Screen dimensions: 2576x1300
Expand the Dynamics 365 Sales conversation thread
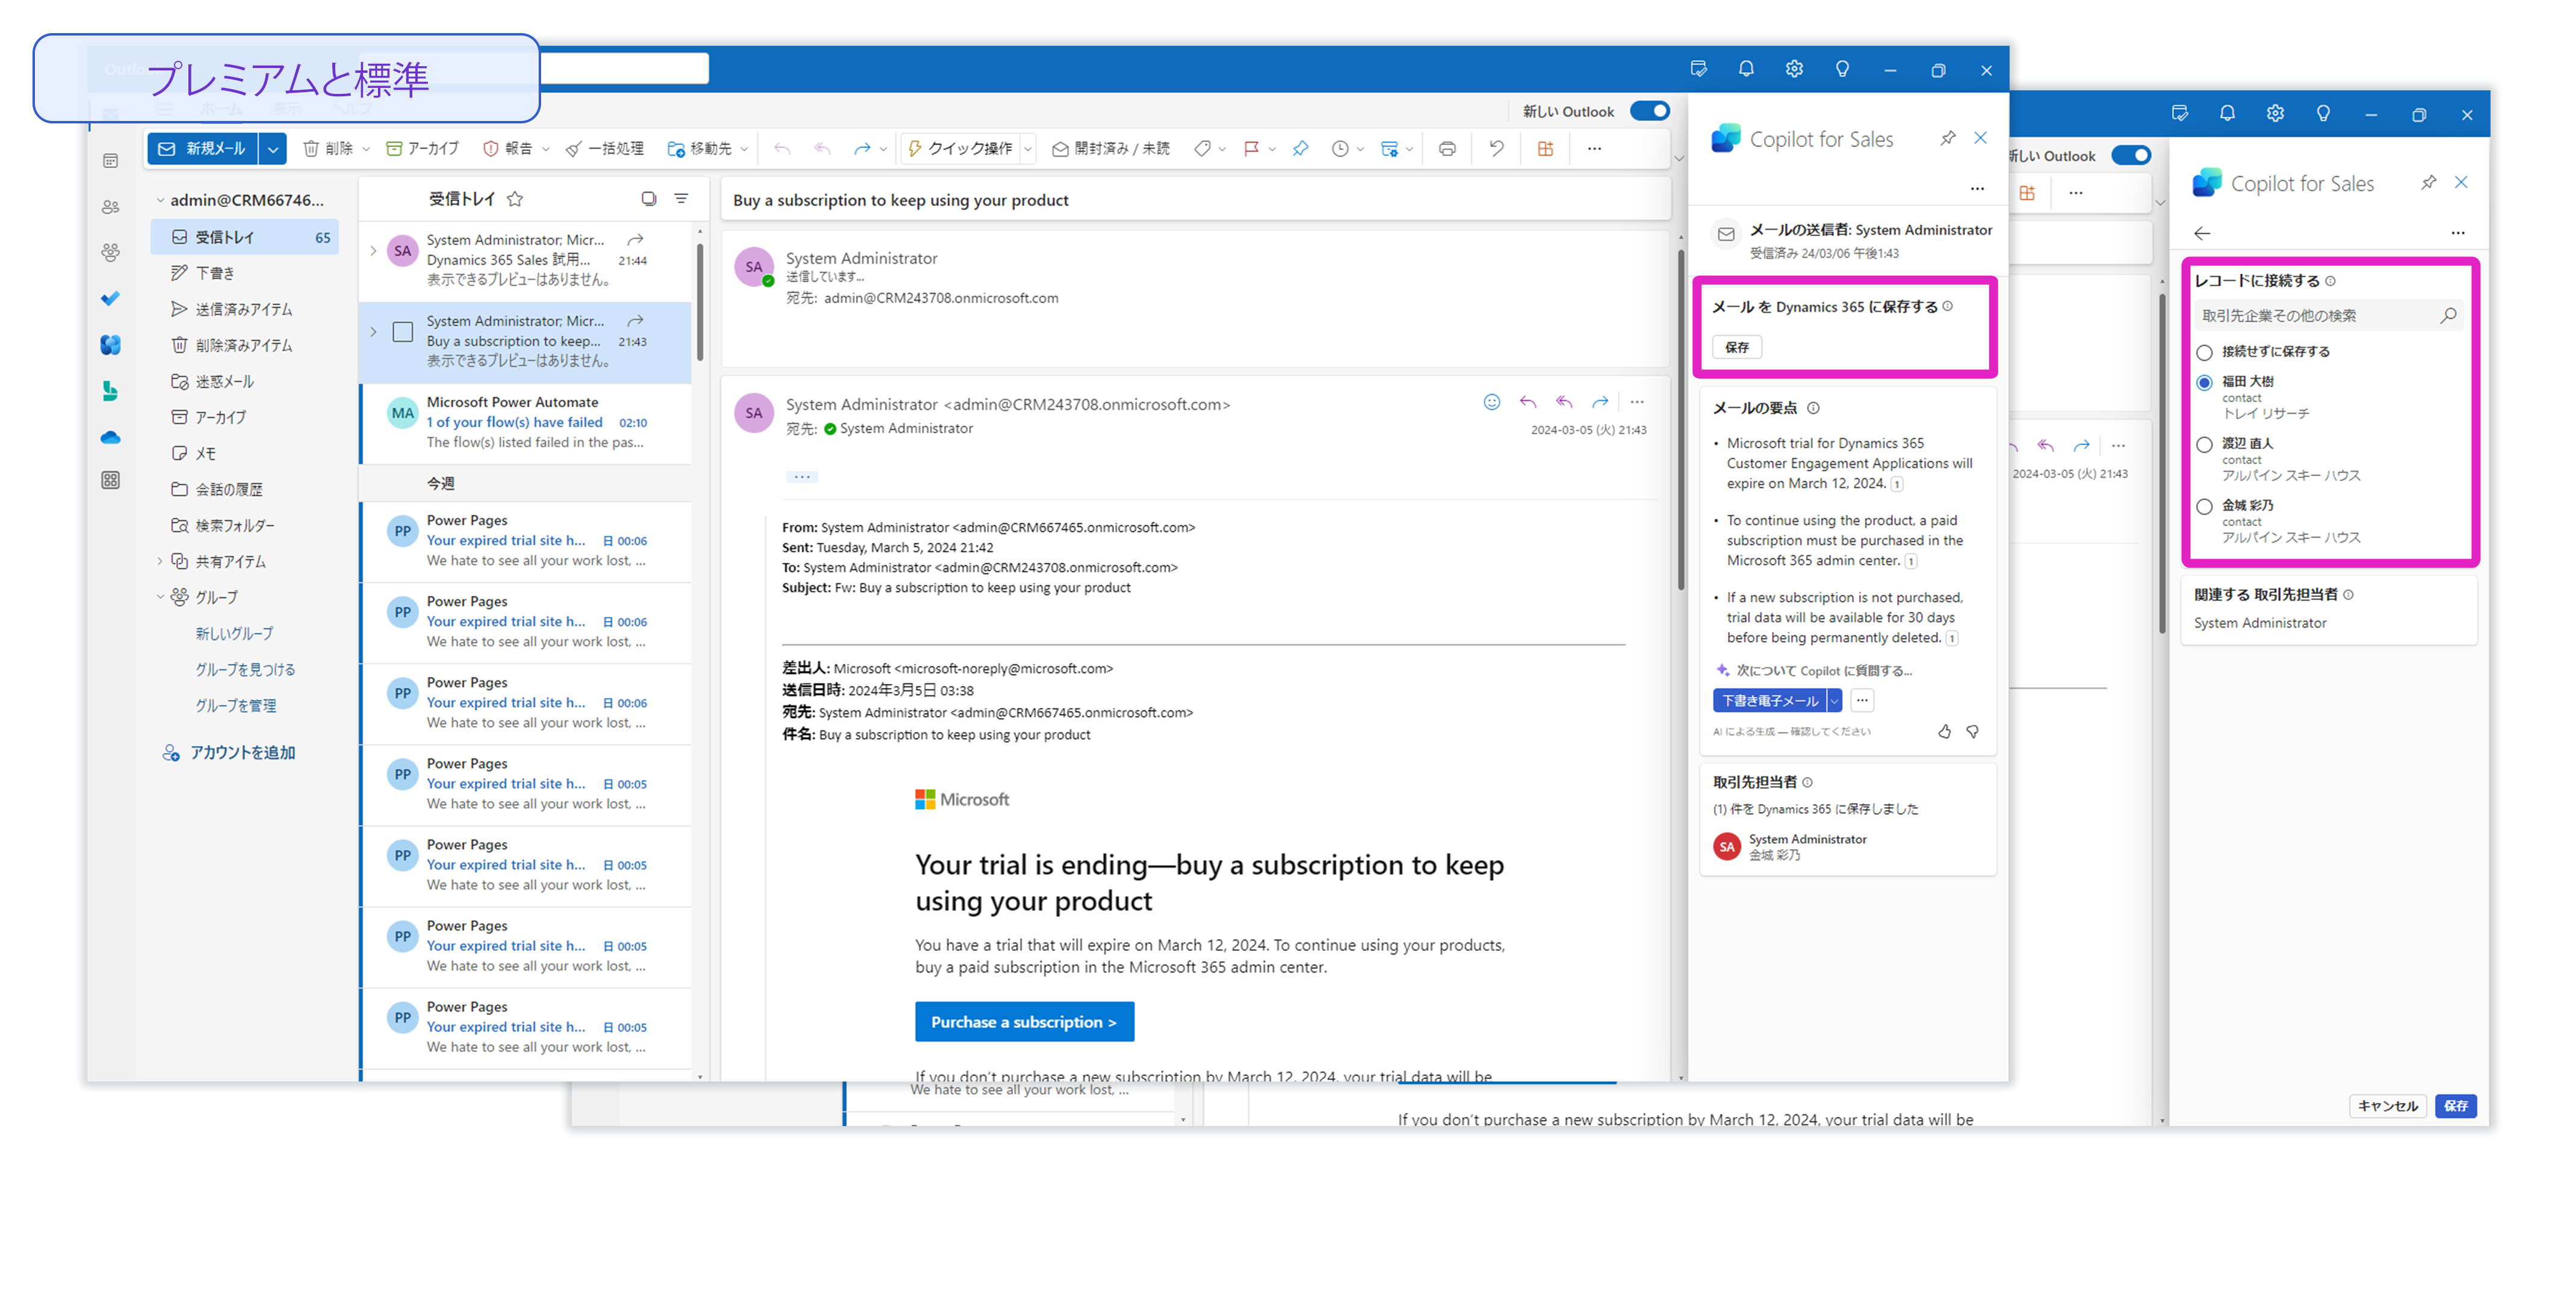[374, 251]
